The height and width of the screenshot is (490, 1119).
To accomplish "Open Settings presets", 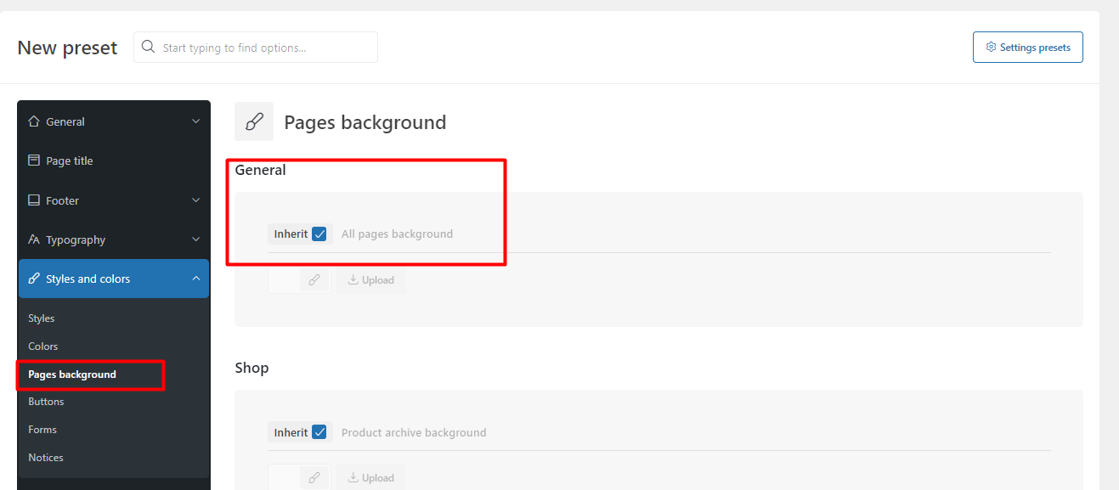I will coord(1028,48).
